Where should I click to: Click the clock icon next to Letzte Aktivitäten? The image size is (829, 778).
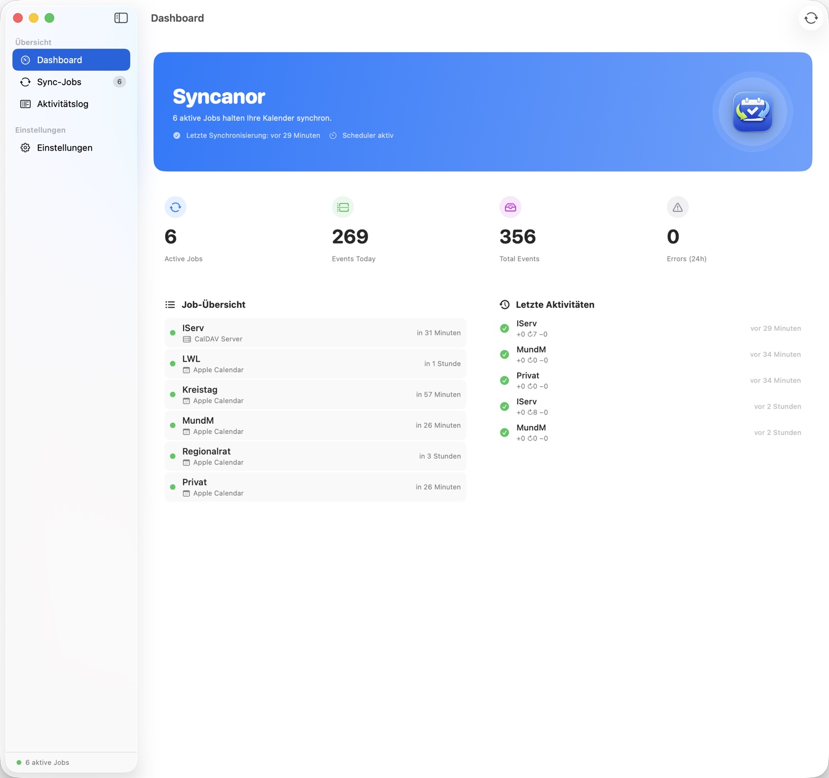pyautogui.click(x=504, y=304)
